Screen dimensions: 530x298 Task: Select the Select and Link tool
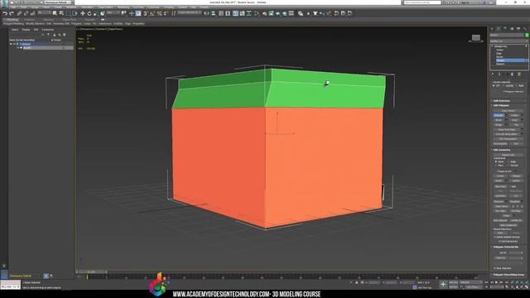(19, 13)
